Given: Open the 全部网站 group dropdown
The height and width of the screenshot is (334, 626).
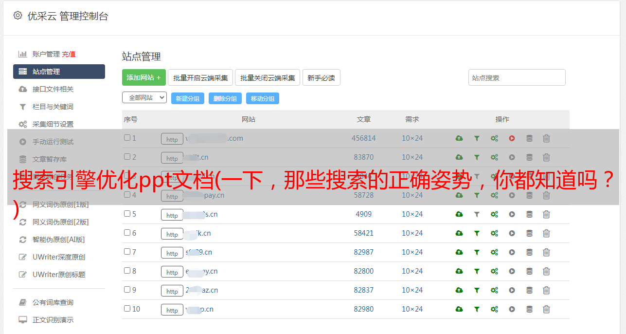Looking at the screenshot, I should point(144,98).
